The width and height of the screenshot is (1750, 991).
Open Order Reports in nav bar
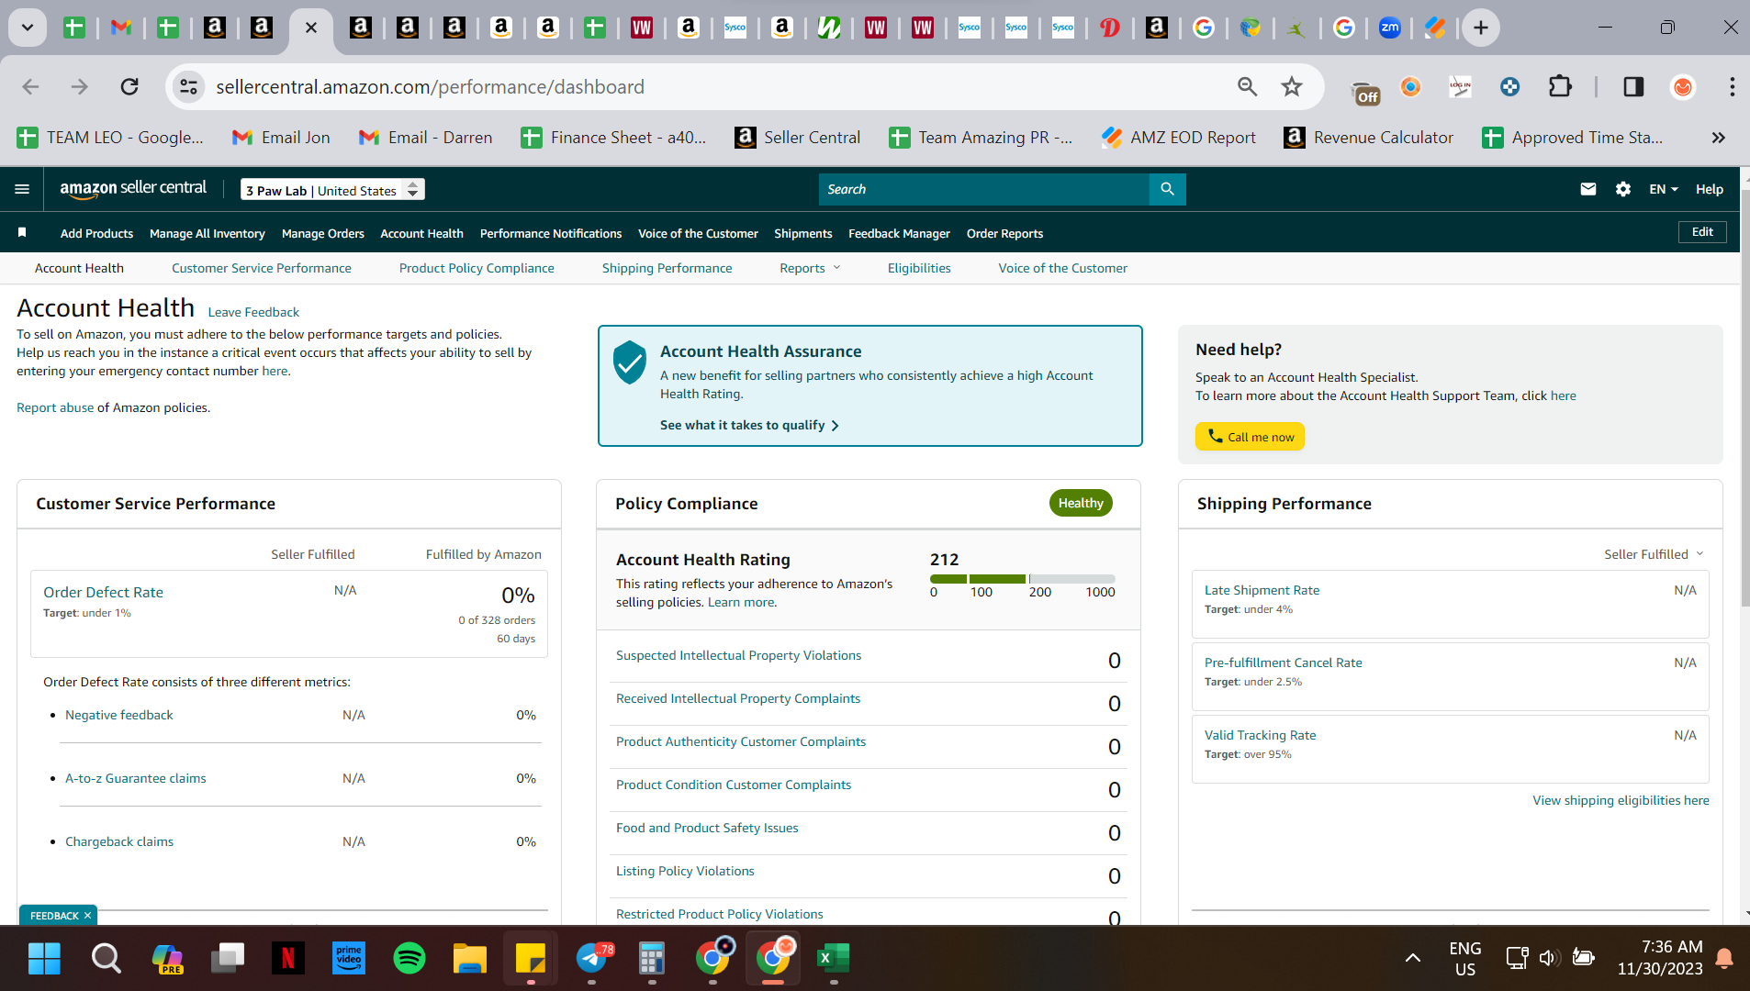point(1004,233)
